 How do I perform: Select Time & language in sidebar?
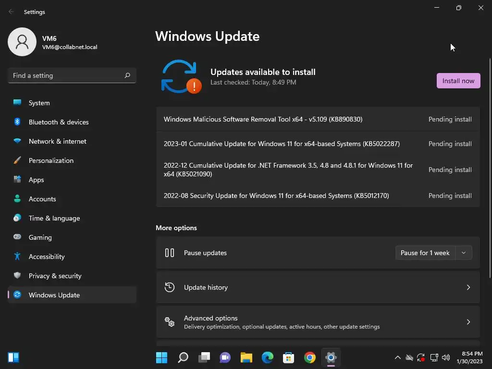[72, 218]
